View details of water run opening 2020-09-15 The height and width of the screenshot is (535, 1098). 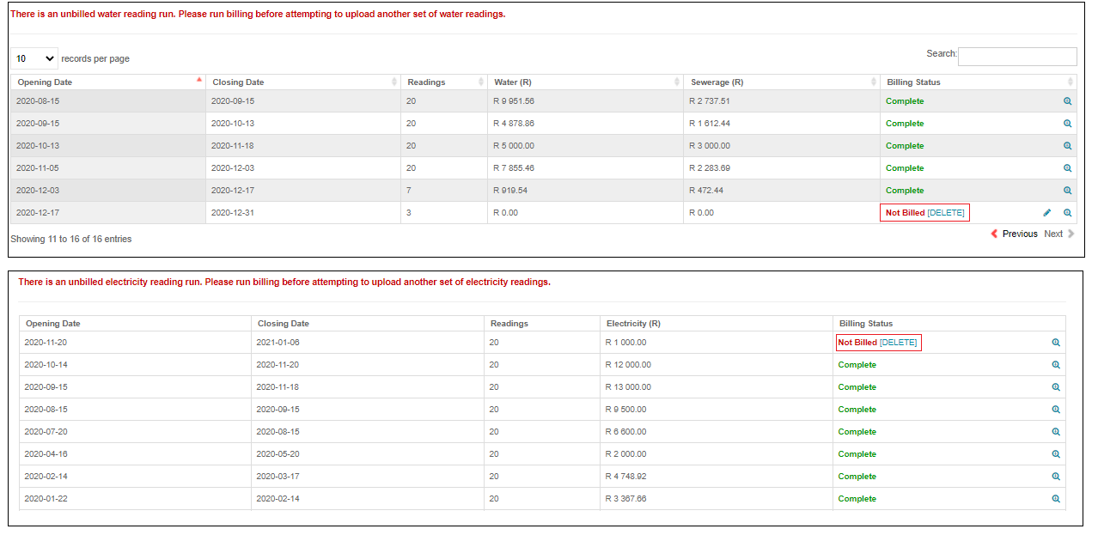[1067, 124]
